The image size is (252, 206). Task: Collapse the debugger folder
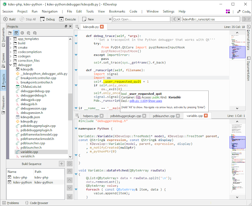pos(11,65)
